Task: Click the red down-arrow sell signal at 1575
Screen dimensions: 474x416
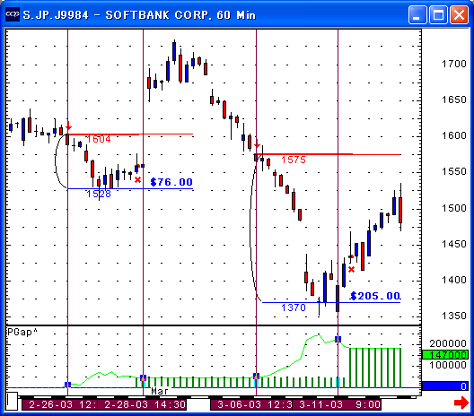Action: pos(257,144)
